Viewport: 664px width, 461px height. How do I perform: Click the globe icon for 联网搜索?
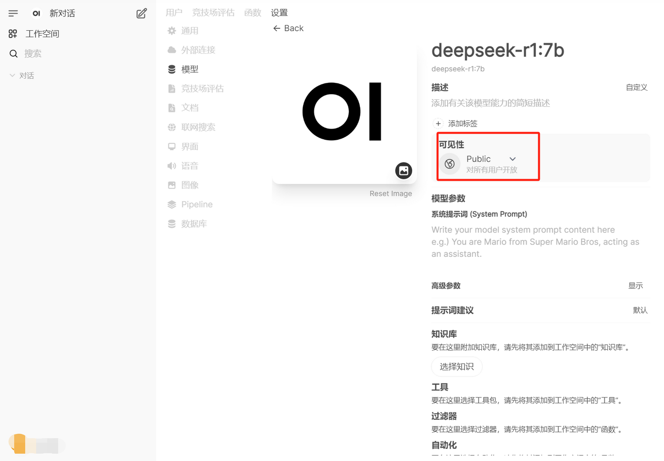pyautogui.click(x=172, y=127)
